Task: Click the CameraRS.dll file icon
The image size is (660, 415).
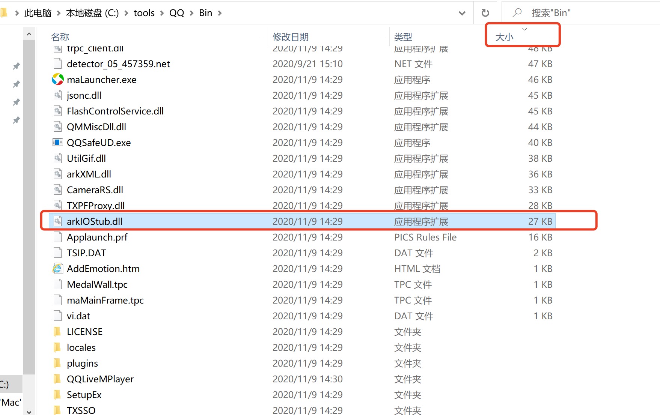Action: pos(57,190)
